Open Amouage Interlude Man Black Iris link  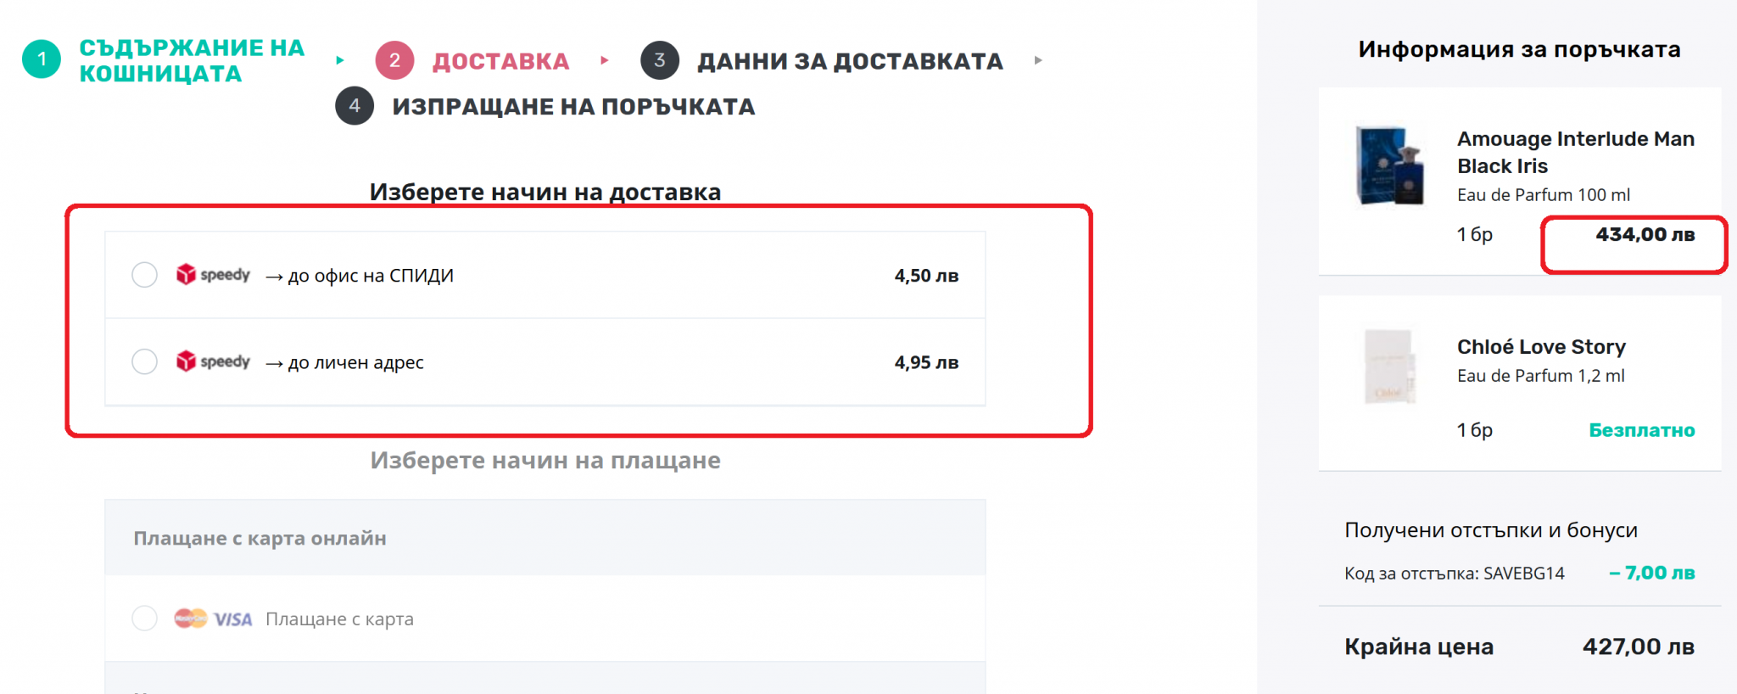tap(1576, 152)
